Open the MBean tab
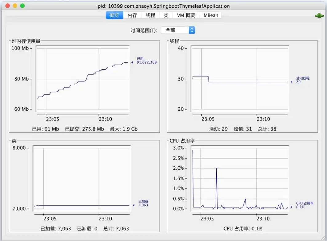 point(211,15)
